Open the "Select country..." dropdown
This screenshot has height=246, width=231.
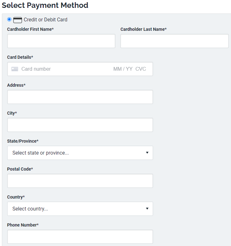tap(75, 209)
